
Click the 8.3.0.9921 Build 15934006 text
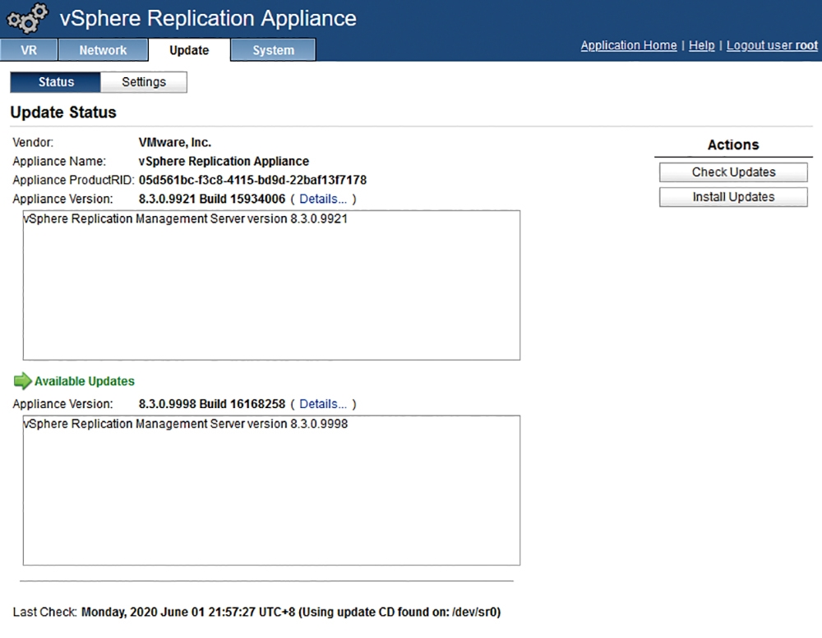coord(212,199)
